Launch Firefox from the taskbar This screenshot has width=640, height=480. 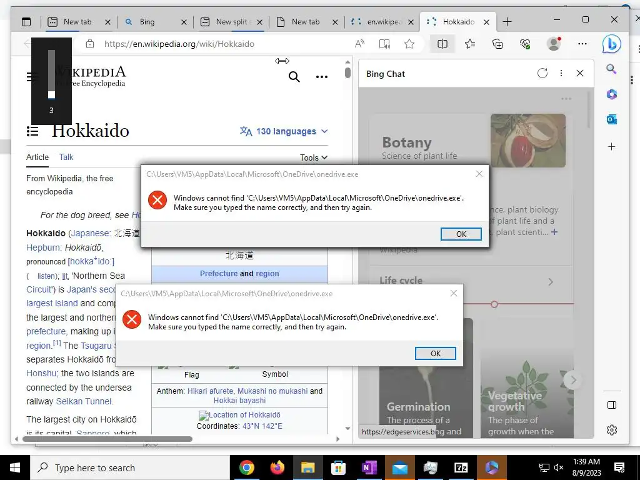(x=277, y=467)
